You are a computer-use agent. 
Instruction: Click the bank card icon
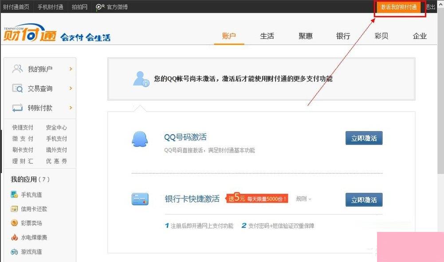140,199
